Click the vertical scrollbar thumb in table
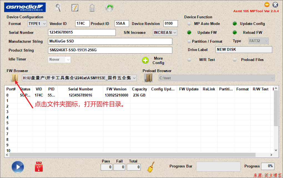283x178 pixels. coord(276,108)
